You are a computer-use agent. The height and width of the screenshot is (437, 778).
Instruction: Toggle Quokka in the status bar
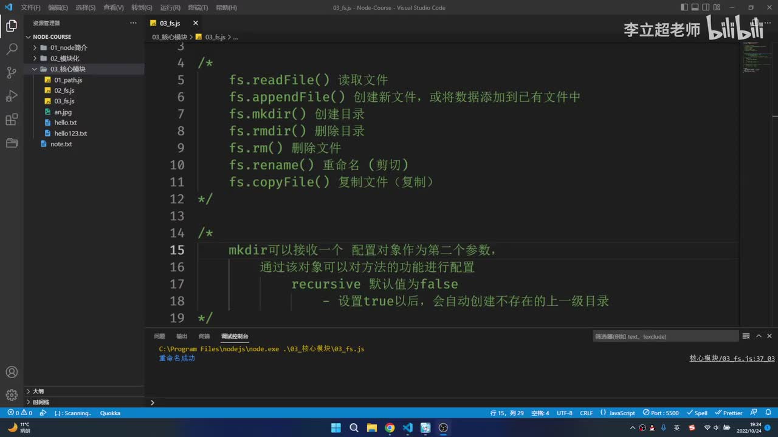[x=110, y=413]
